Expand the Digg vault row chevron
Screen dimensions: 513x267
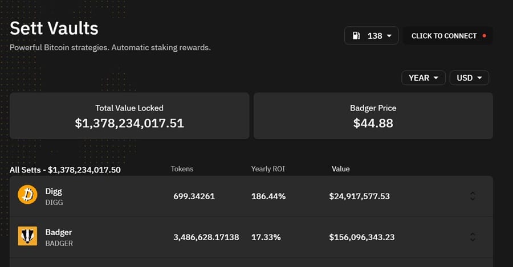click(473, 196)
